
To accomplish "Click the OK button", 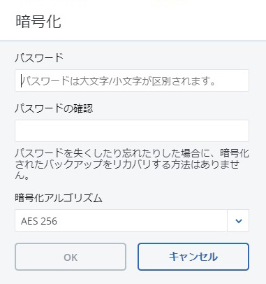I will point(71,257).
